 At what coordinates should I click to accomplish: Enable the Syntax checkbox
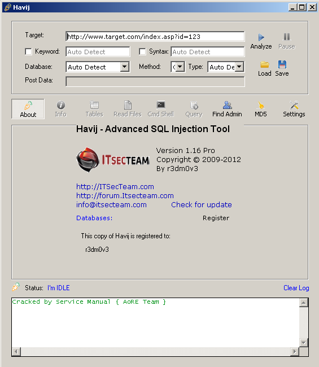pyautogui.click(x=142, y=51)
